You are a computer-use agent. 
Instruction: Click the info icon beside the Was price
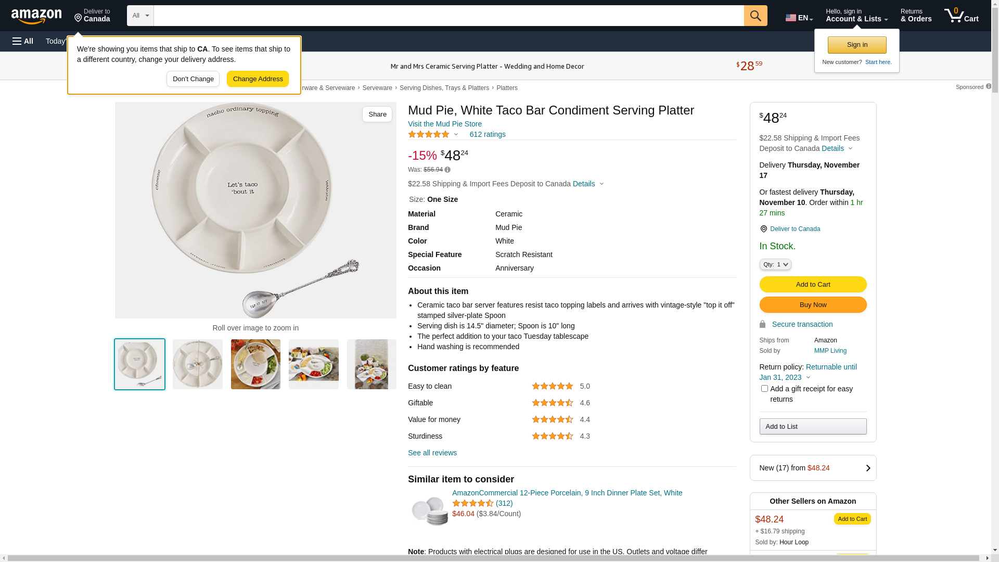(447, 170)
